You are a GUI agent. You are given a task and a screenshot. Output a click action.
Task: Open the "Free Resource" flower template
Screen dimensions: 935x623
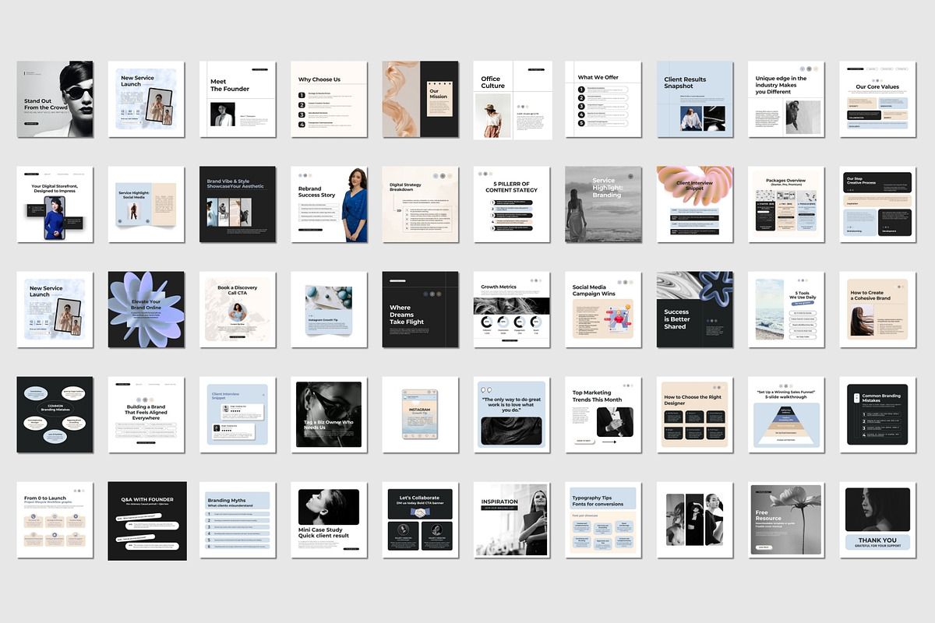(786, 519)
